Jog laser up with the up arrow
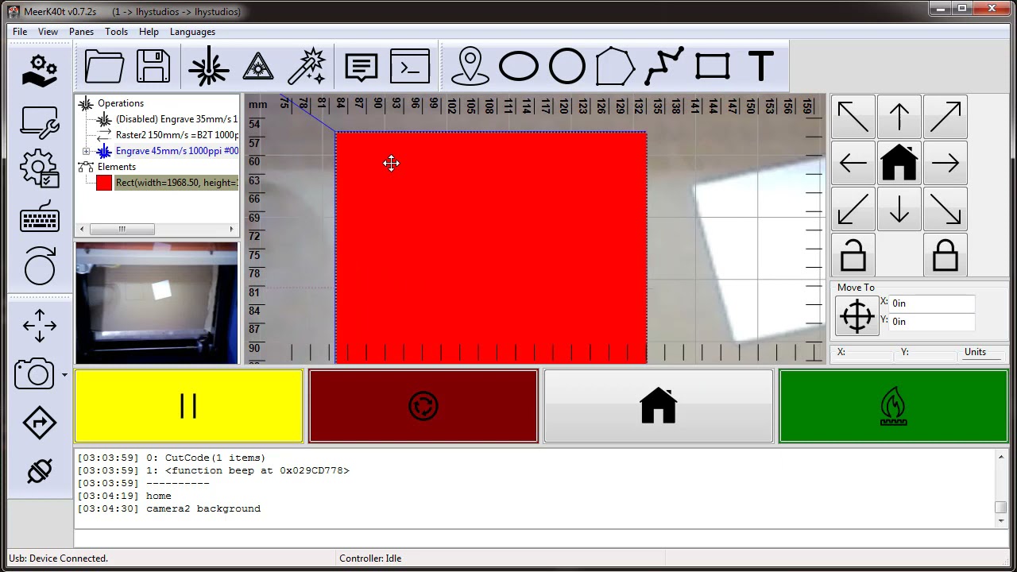 tap(899, 117)
